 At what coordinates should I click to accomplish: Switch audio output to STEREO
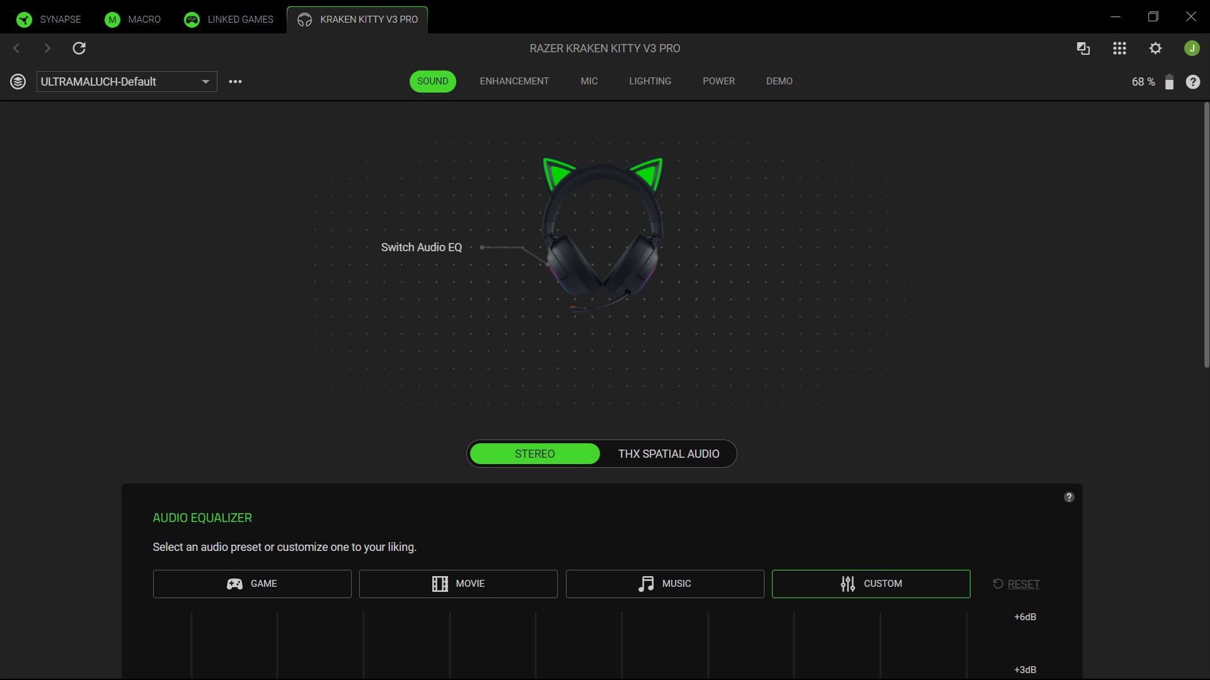534,453
